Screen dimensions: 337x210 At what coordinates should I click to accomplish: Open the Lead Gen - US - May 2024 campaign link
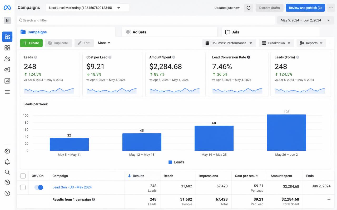[x=72, y=187]
